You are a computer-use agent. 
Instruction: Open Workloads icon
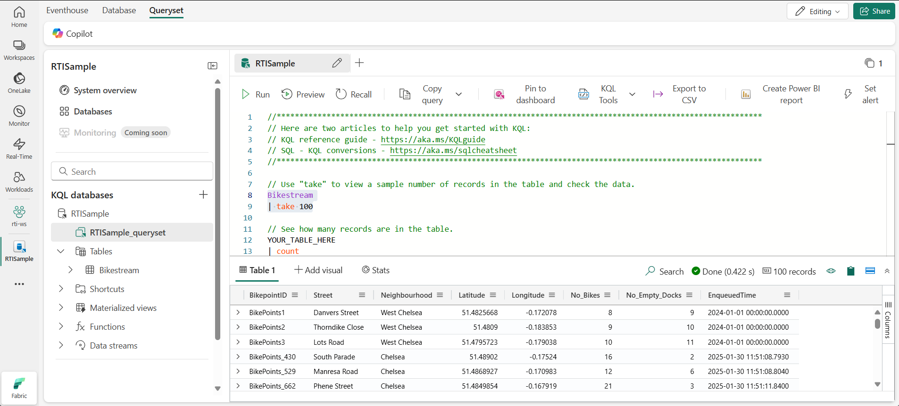(x=19, y=182)
